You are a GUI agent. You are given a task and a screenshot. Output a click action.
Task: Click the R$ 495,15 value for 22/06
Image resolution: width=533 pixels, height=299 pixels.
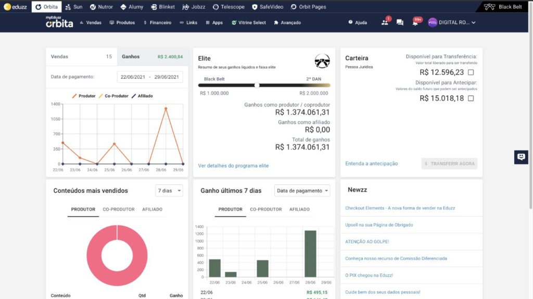pos(317,293)
